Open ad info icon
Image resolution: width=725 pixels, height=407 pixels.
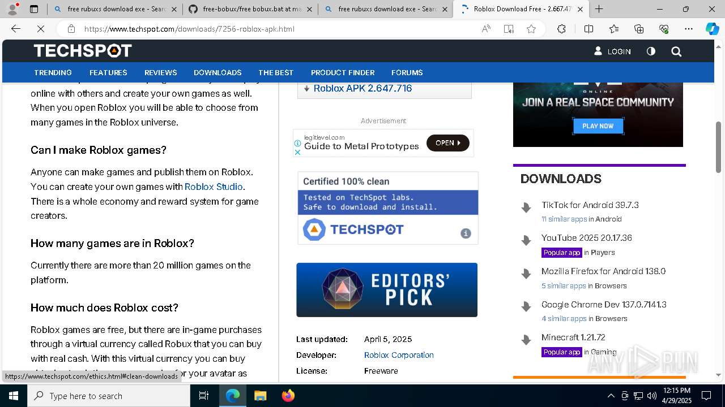(x=297, y=144)
